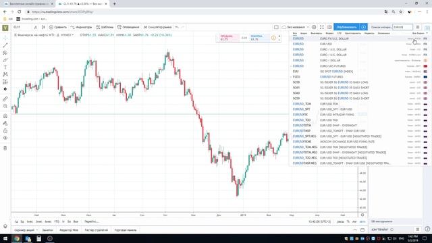
Task: Select the ruler measure tool
Action: coord(5,99)
